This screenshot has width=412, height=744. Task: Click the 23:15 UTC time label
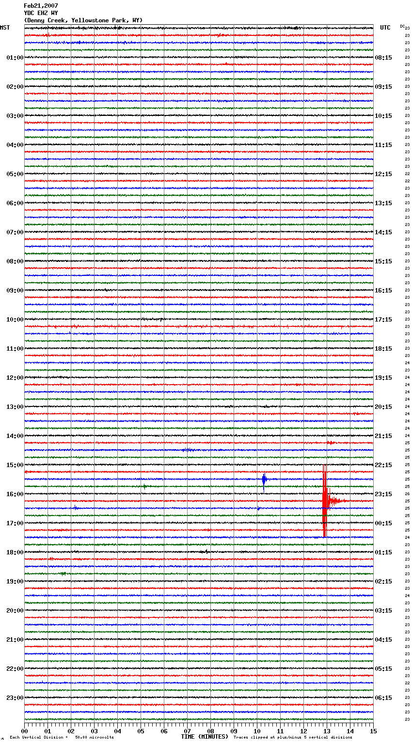tap(383, 494)
